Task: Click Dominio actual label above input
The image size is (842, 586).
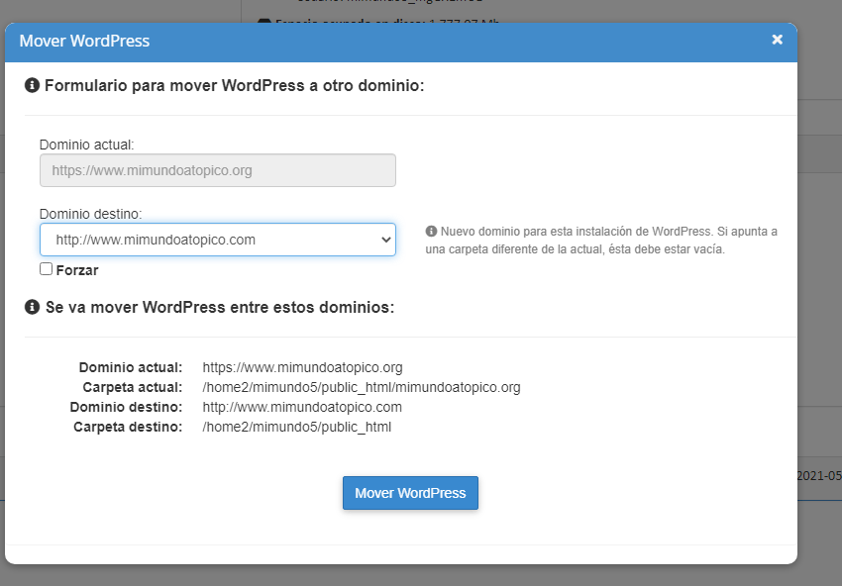Action: 86,145
